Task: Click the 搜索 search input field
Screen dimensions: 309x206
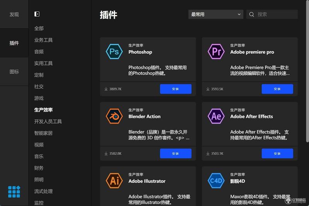Action: 272,14
